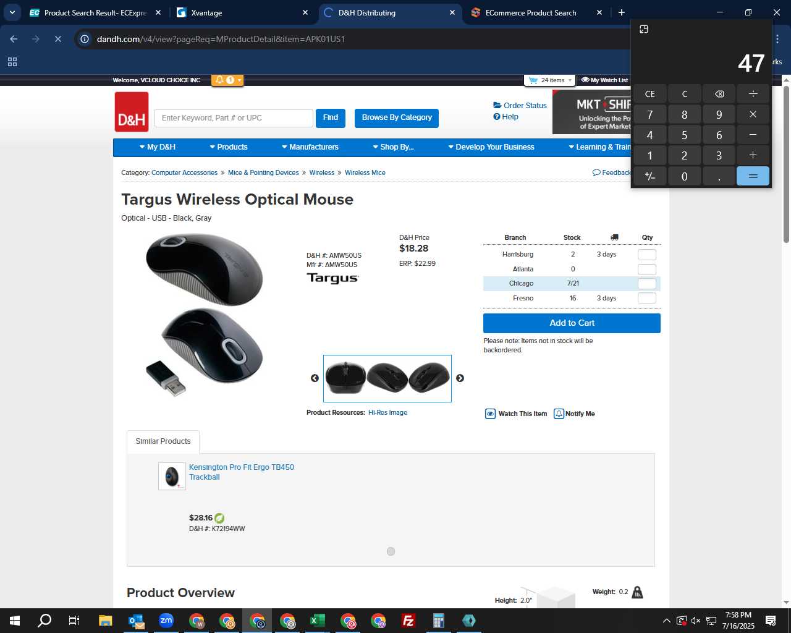Click Notify Me bell icon
791x633 pixels.
[559, 414]
